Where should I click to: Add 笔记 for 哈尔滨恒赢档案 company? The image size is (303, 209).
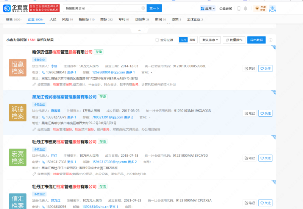coord(250,69)
